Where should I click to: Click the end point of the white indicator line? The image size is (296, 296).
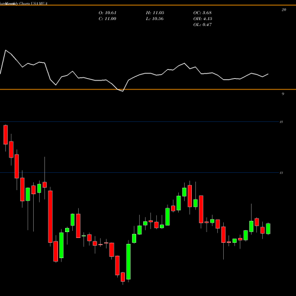click(268, 74)
